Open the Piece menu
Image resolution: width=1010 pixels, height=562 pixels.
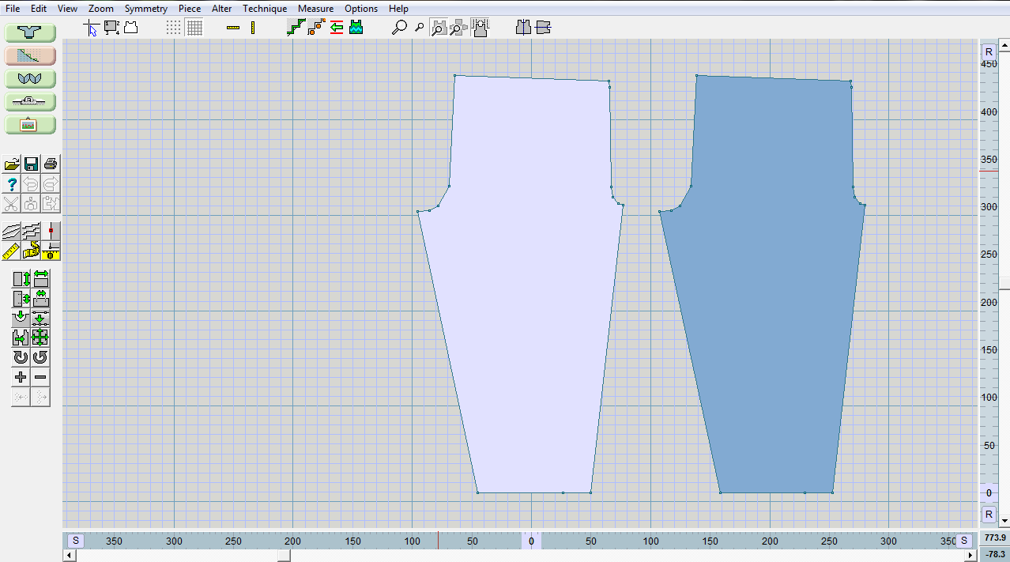pos(190,8)
